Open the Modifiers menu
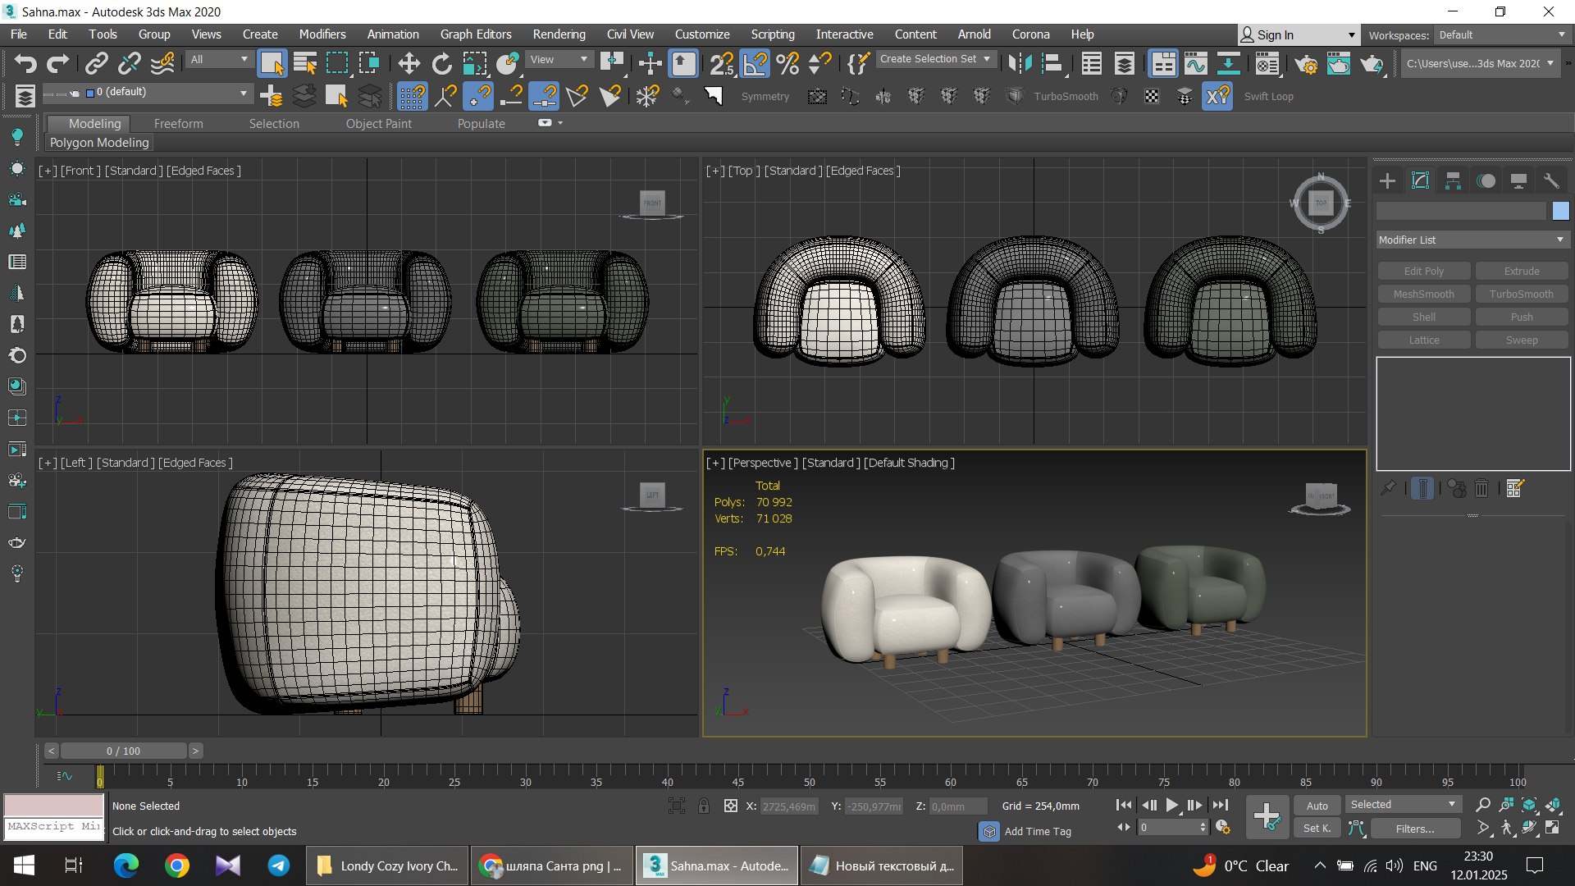Viewport: 1575px width, 886px height. [322, 34]
